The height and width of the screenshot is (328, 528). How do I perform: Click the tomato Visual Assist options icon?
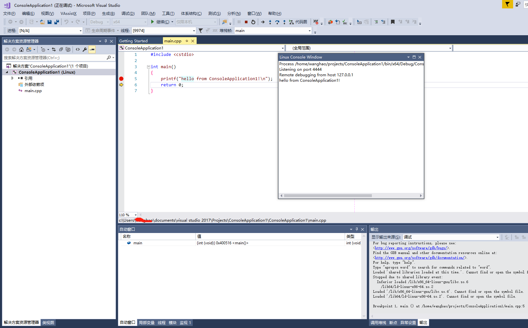(330, 22)
